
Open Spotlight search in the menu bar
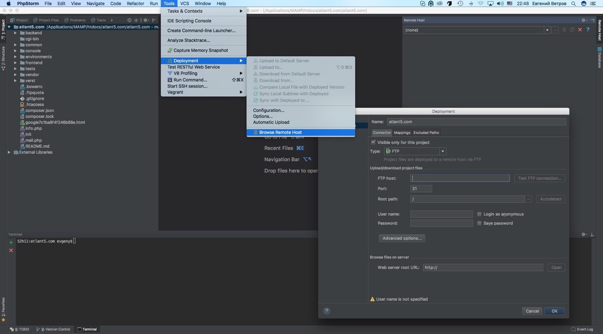click(x=573, y=3)
